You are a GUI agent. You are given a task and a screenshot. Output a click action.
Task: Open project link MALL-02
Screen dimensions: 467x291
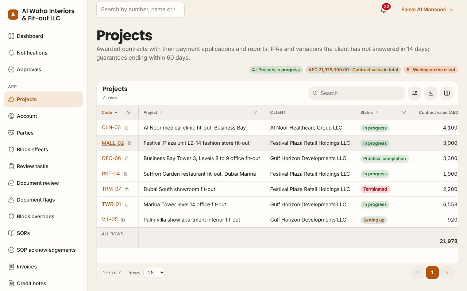tap(113, 143)
